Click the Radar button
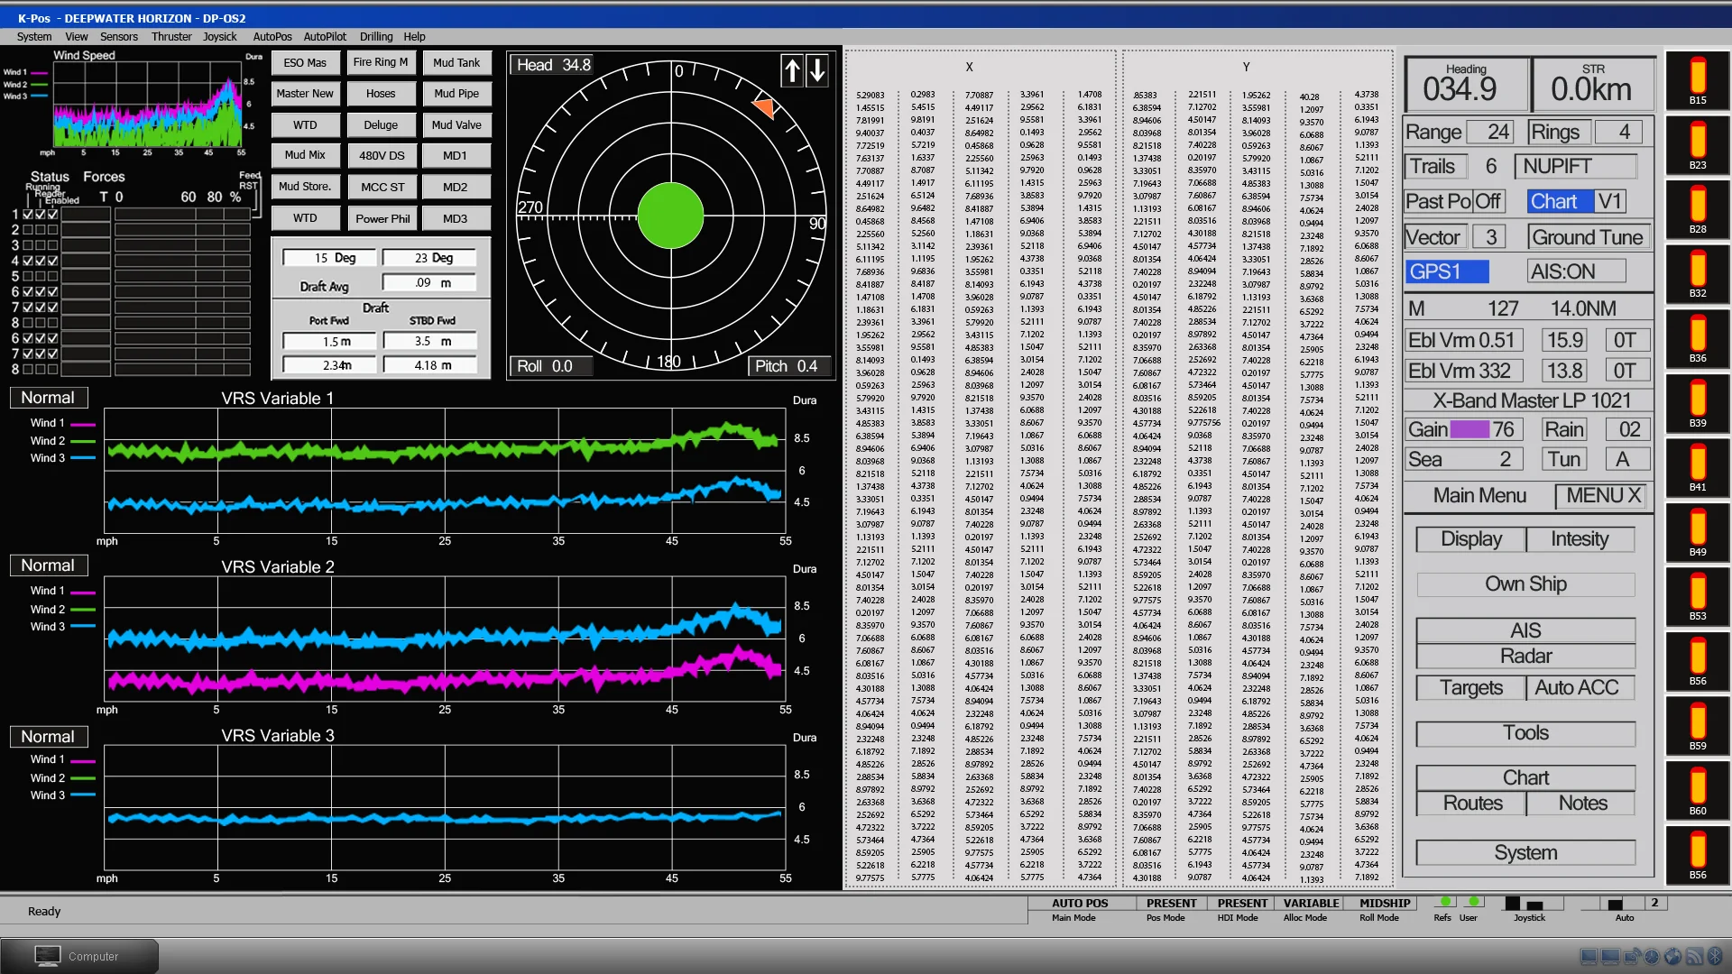Image resolution: width=1732 pixels, height=974 pixels. [x=1525, y=657]
